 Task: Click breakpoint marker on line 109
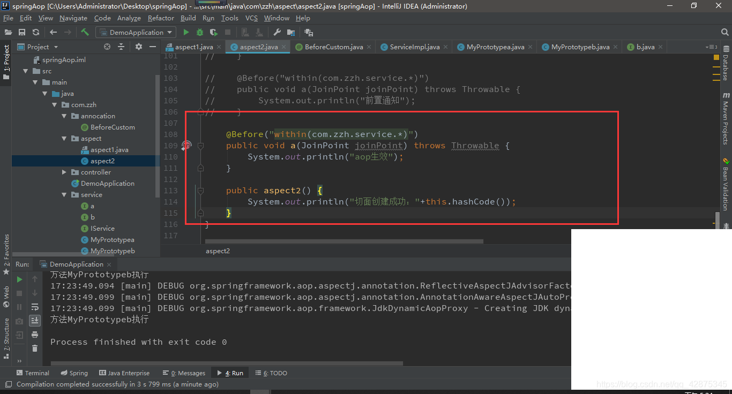pyautogui.click(x=186, y=145)
